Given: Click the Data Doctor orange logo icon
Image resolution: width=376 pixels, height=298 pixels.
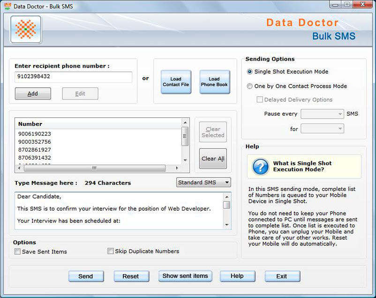Looking at the screenshot, I should [26, 30].
